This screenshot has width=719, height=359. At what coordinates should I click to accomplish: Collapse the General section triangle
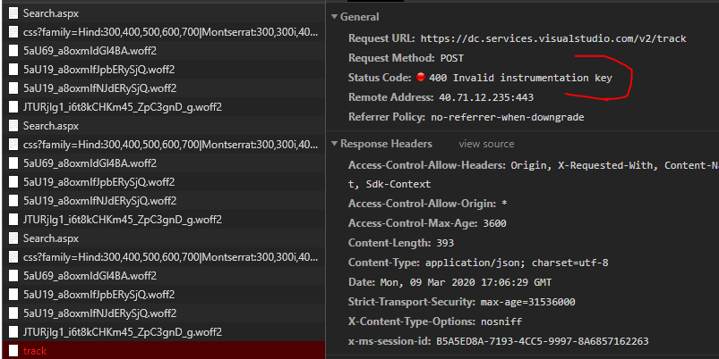(334, 17)
